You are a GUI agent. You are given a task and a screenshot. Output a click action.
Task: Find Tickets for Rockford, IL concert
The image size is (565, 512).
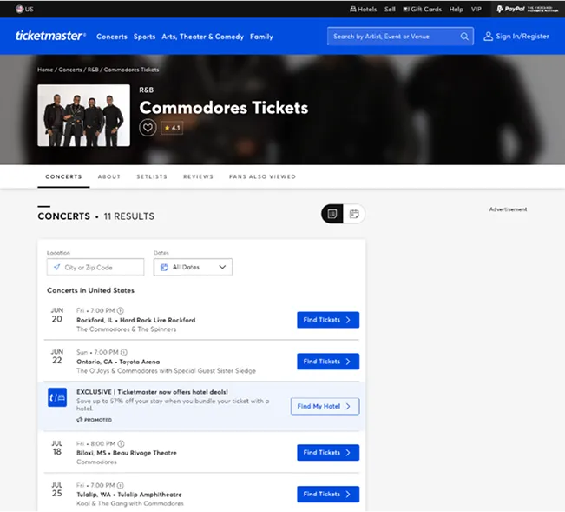point(327,320)
